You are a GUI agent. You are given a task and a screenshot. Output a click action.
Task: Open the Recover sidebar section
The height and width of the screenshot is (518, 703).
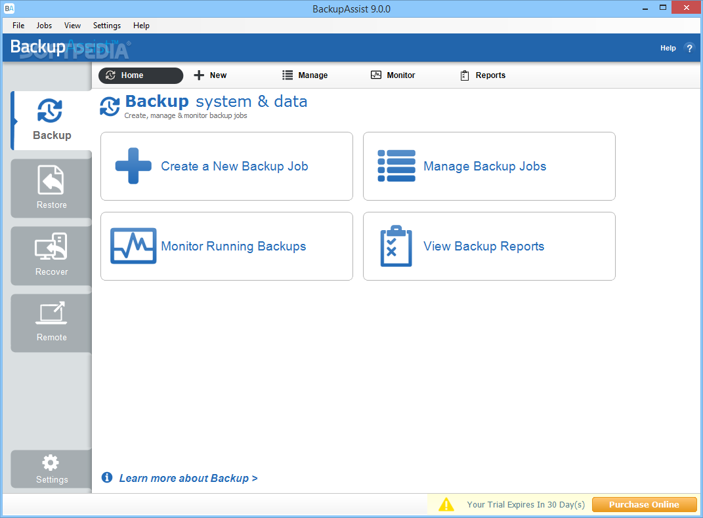52,255
